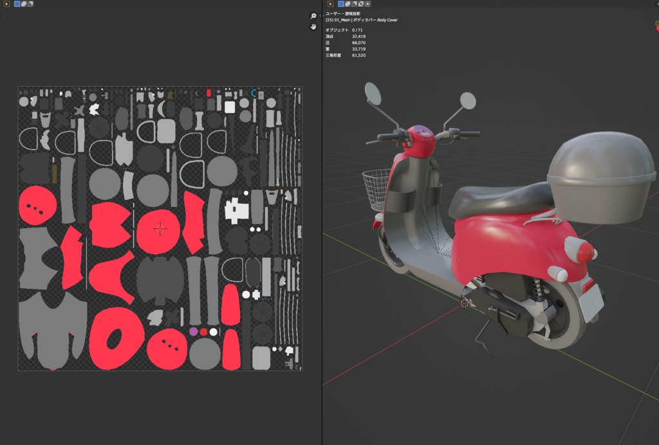Choose 'extend selection' mode in UV editor
The height and width of the screenshot is (445, 659).
(24, 4)
